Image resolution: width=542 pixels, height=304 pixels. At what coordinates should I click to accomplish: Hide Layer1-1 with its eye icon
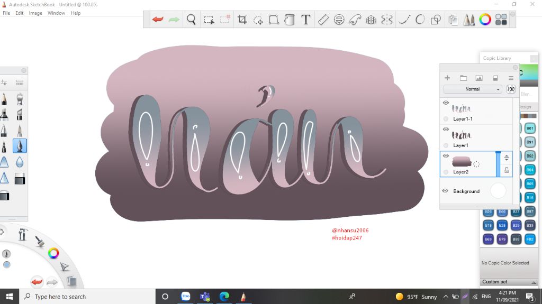(x=446, y=103)
